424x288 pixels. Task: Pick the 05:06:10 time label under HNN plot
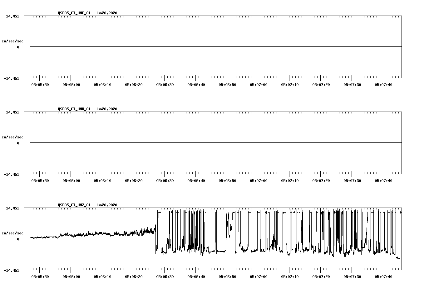[102, 181]
